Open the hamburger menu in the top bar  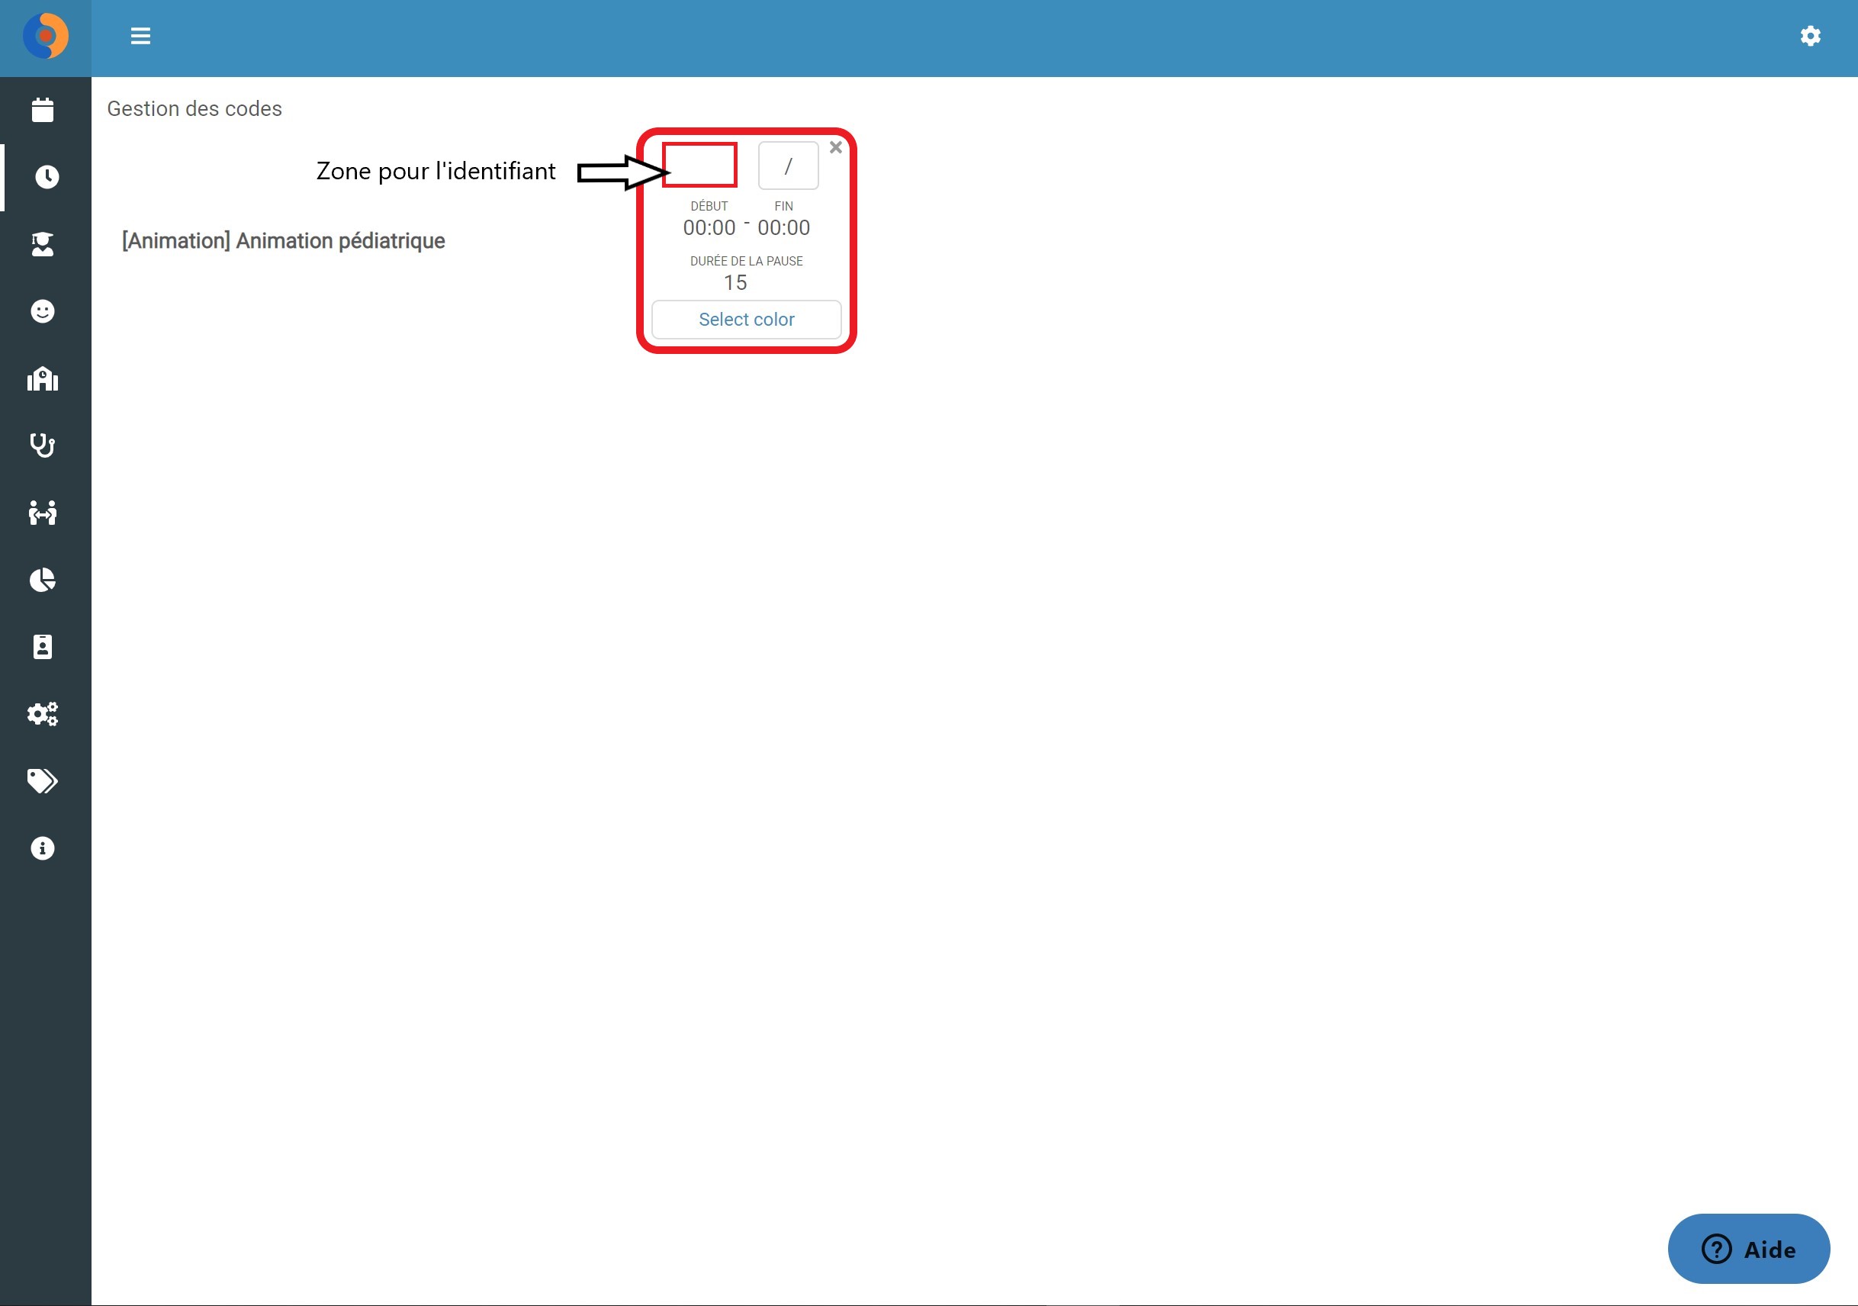click(x=141, y=36)
